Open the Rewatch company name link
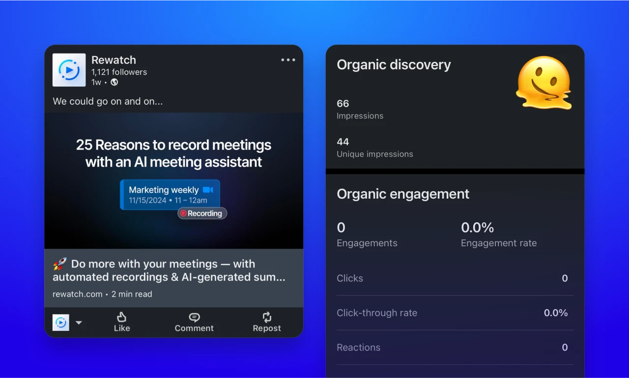The height and width of the screenshot is (378, 629). tap(114, 60)
